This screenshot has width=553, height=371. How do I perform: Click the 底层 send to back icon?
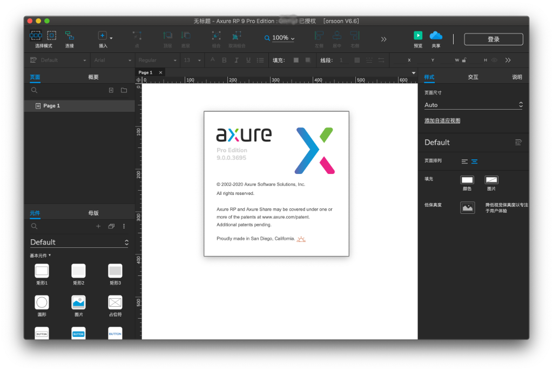pyautogui.click(x=186, y=35)
